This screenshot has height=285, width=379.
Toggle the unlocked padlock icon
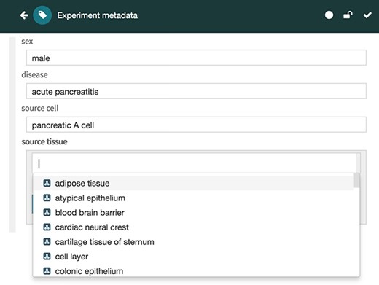(x=348, y=15)
